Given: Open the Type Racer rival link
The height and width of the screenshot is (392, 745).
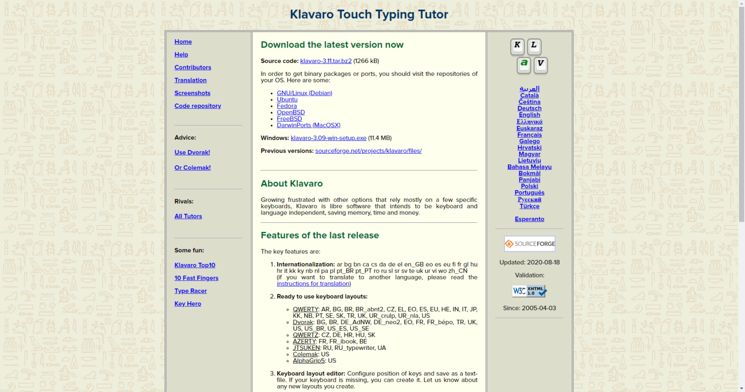Looking at the screenshot, I should tap(191, 291).
